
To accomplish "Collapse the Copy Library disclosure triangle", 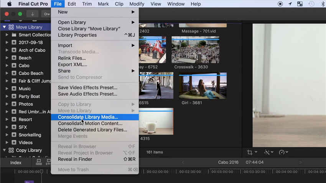I will (x=4, y=150).
